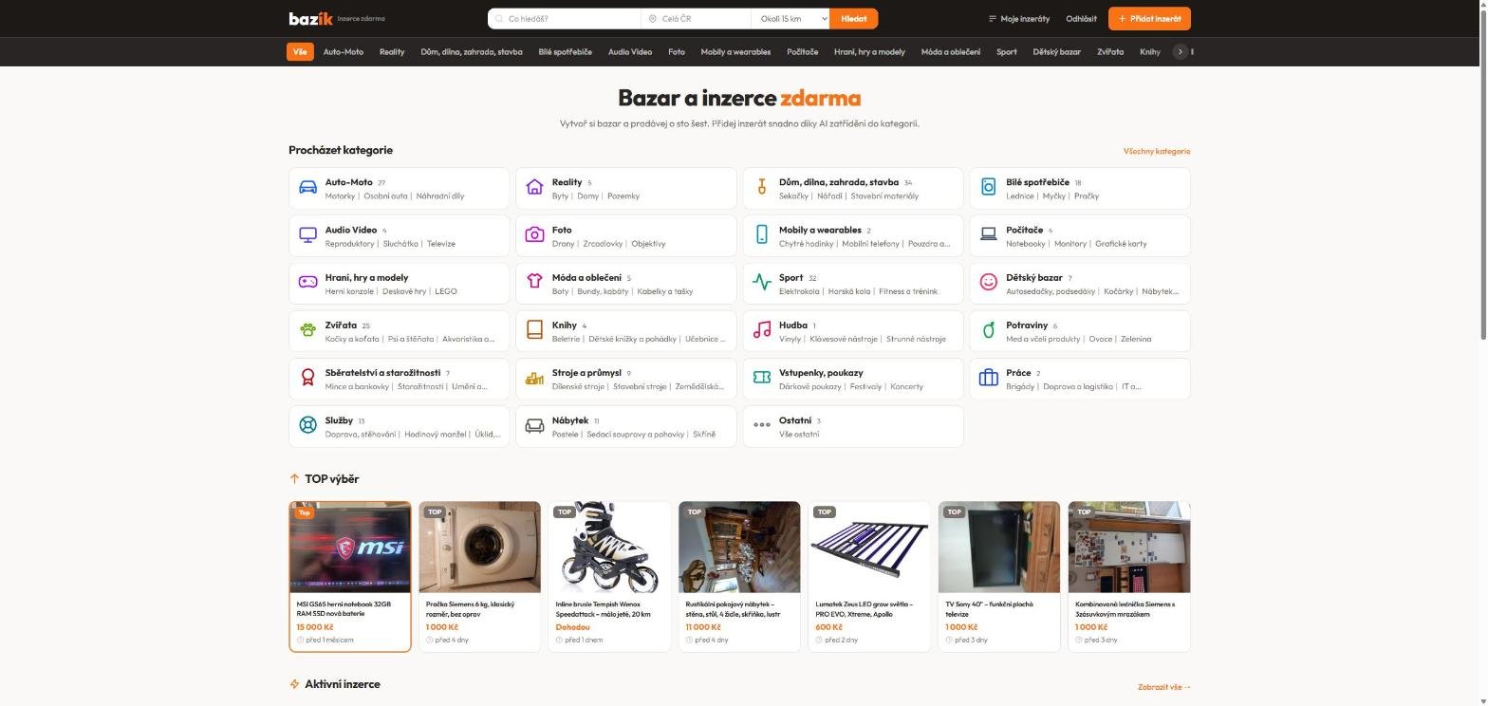
Task: Click the Zvířata paw icon
Action: point(307,330)
